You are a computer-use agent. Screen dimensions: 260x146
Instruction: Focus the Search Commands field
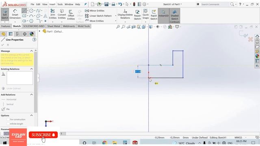pyautogui.click(x=215, y=4)
